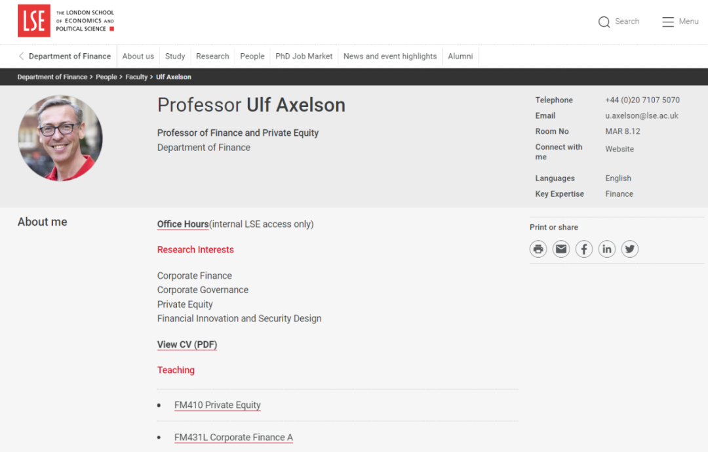Click the Website link under Connect with me
708x452 pixels.
point(619,149)
